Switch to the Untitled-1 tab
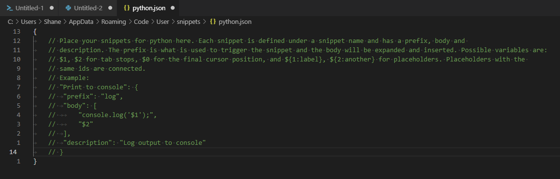 (x=29, y=8)
